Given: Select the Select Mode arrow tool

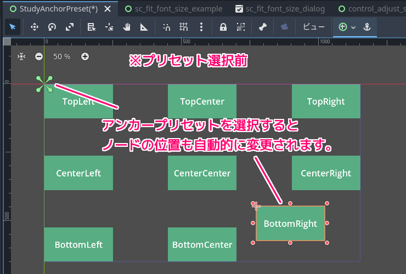Looking at the screenshot, I should pyautogui.click(x=12, y=27).
